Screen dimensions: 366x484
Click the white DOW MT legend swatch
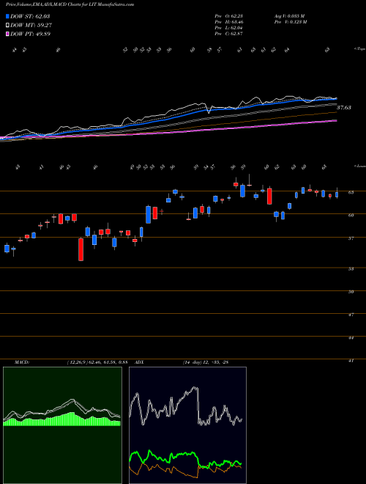pyautogui.click(x=7, y=25)
